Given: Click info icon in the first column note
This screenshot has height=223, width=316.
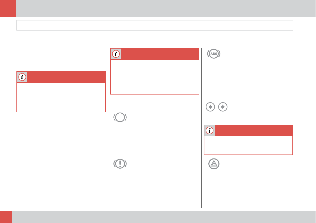Looking at the screenshot, I should tap(22, 77).
